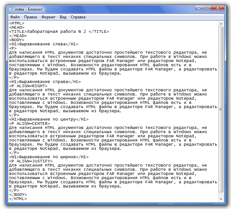Screen dimensions: 231x209
Task: Open the Вид menu
Action: [63, 17]
